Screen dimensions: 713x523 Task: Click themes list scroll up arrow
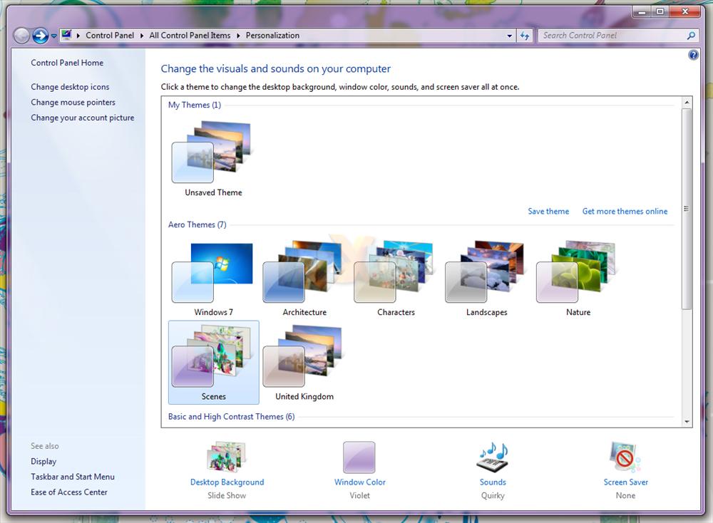687,103
